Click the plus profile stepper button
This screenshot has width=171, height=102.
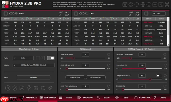pyautogui.click(x=43, y=58)
